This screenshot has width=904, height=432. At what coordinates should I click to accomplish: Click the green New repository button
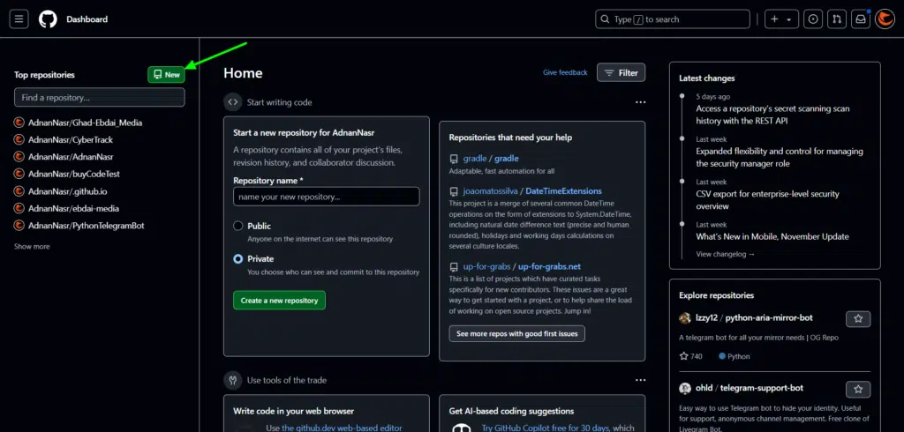[x=166, y=74]
